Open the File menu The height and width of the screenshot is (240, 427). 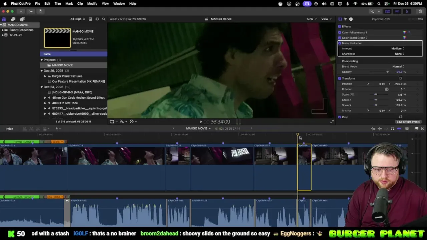[38, 4]
